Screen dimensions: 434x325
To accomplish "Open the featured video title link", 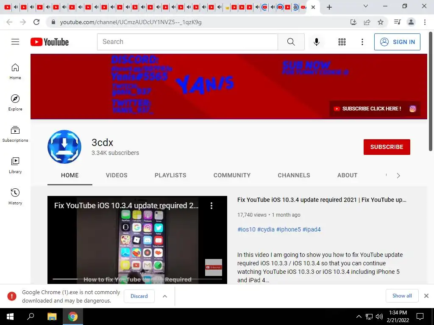I will (x=322, y=200).
